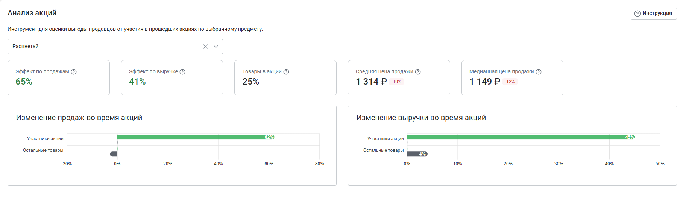Expand the Расцветай dropdown arrow
The image size is (683, 198).
tap(216, 47)
